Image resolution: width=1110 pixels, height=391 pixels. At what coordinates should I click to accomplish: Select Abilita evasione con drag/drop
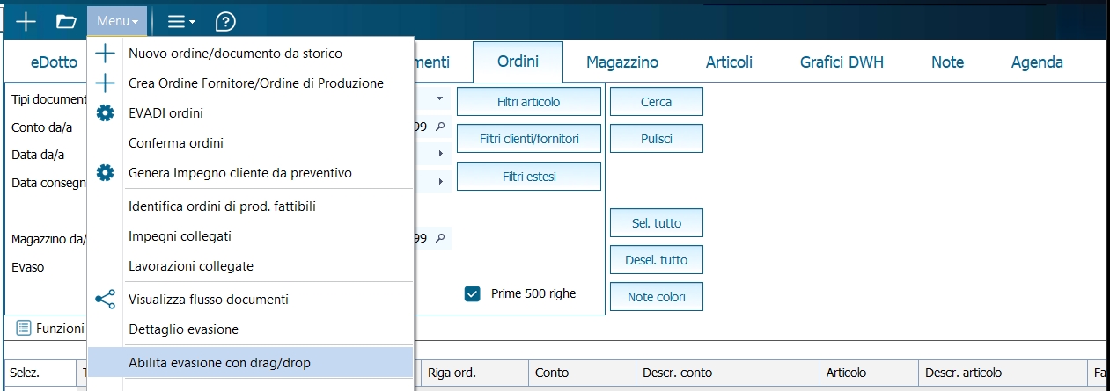(x=219, y=362)
